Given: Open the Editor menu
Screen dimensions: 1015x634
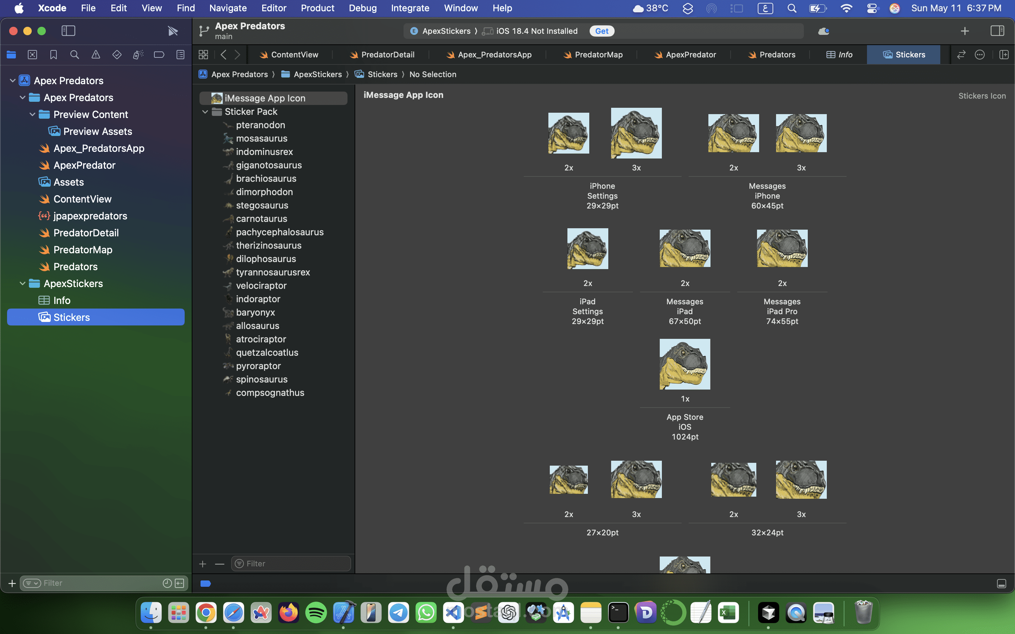Looking at the screenshot, I should tap(273, 8).
